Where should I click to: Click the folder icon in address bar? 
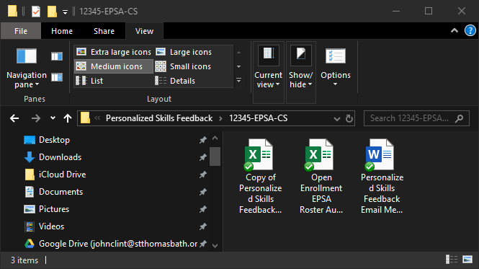coord(85,118)
